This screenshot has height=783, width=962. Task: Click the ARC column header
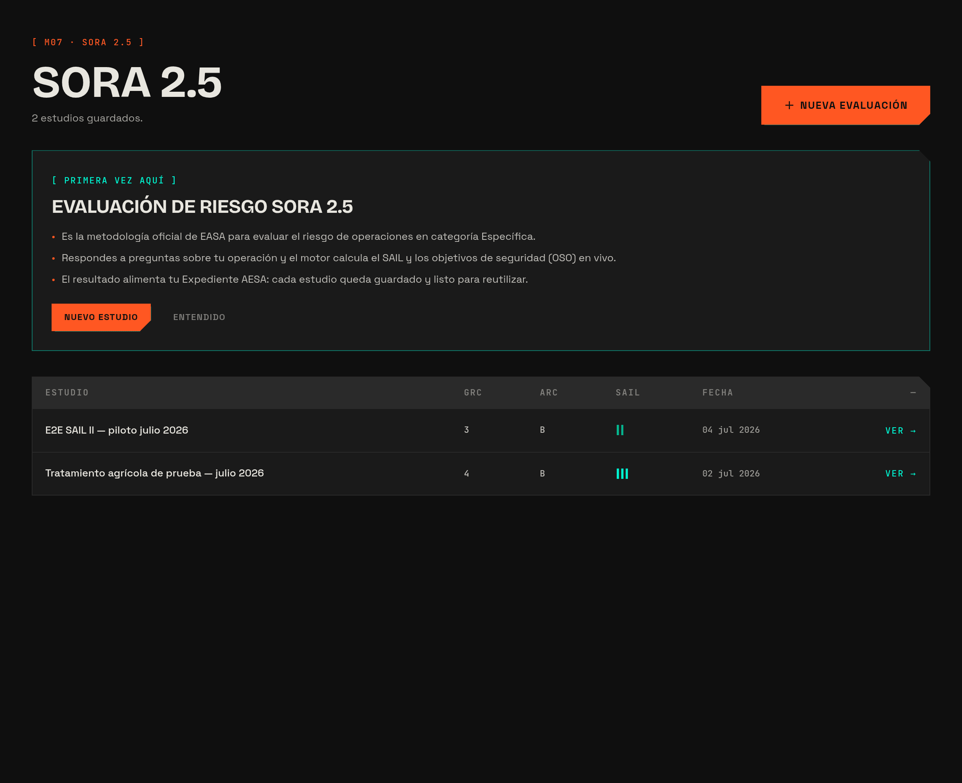[x=548, y=392]
